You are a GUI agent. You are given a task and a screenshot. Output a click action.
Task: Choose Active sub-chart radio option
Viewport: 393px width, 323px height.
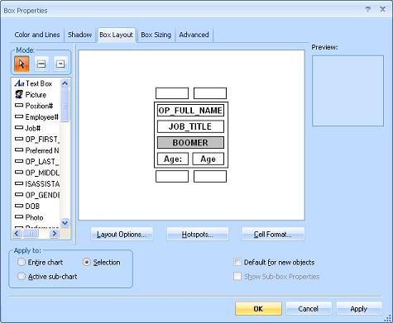[x=47, y=277]
